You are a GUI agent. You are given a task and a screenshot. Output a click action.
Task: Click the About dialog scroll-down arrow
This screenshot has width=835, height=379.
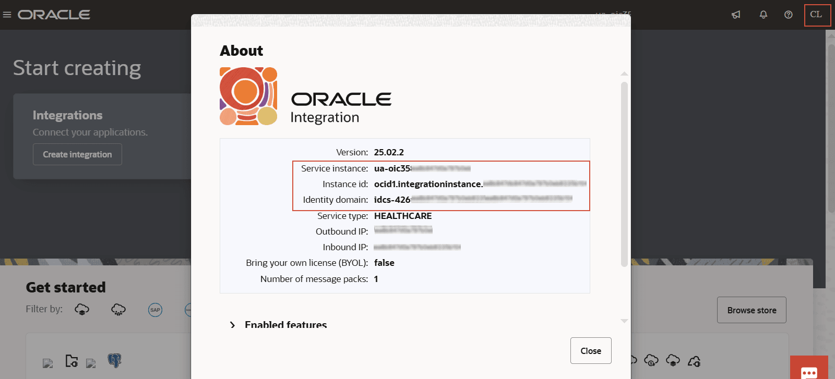624,321
